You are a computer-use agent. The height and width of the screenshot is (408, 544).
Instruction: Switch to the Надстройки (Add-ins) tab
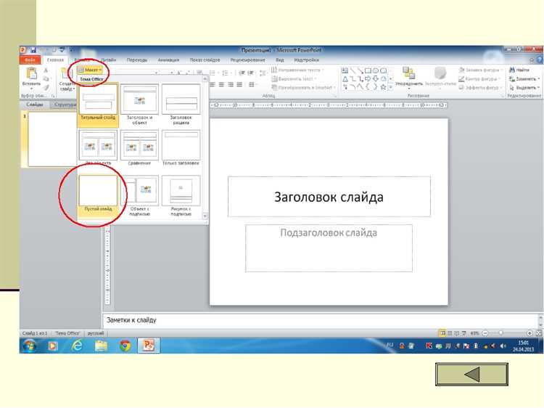coord(307,60)
